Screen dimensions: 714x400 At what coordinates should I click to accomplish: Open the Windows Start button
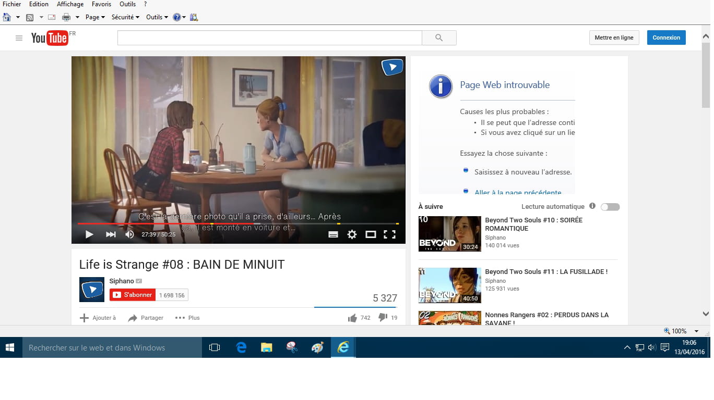coord(11,347)
